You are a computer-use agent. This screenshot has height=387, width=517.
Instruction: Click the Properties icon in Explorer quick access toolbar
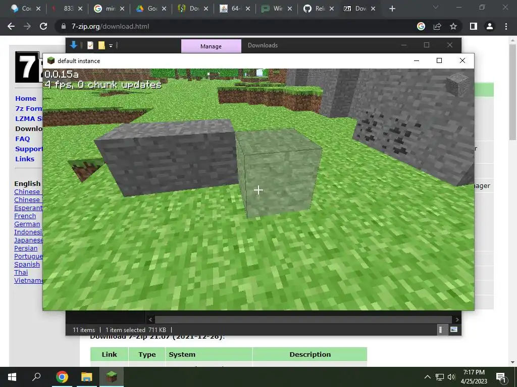90,45
